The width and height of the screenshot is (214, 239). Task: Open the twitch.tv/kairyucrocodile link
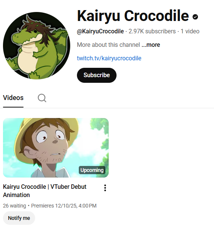(x=109, y=58)
